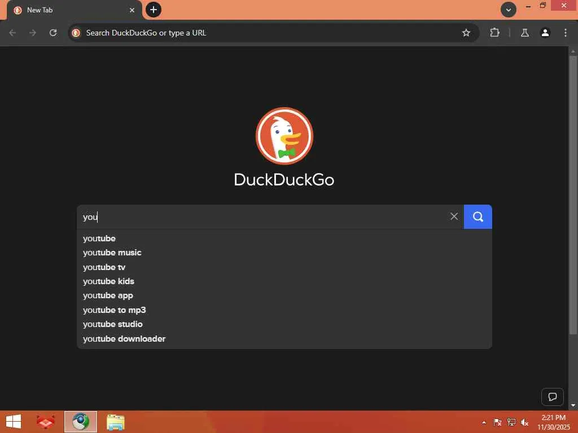Viewport: 578px width, 433px height.
Task: Open a new tab with the plus button
Action: [x=154, y=10]
